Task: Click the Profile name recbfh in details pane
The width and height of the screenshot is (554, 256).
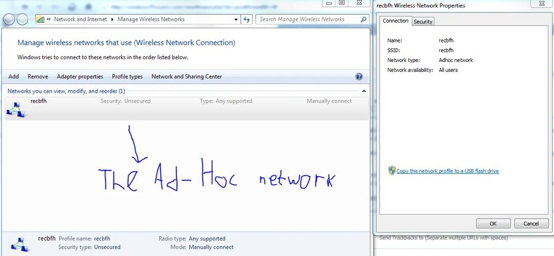Action: tap(102, 239)
